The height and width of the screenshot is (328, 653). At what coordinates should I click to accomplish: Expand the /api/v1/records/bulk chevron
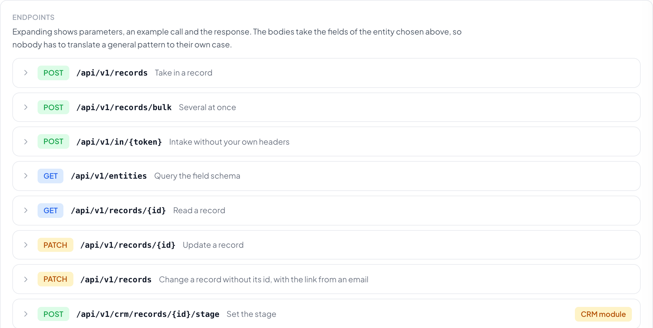26,107
